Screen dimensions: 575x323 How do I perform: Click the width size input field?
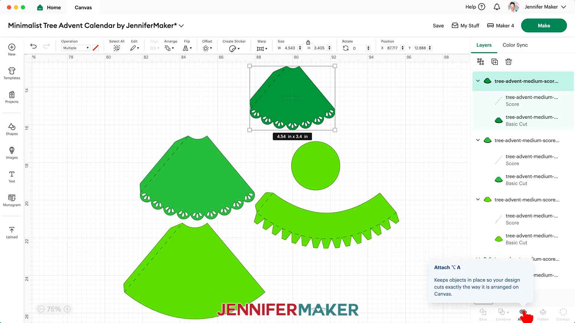click(290, 48)
